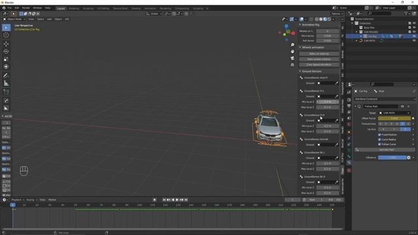Open the Object properties tab icon
The width and height of the screenshot is (418, 235).
[349, 132]
